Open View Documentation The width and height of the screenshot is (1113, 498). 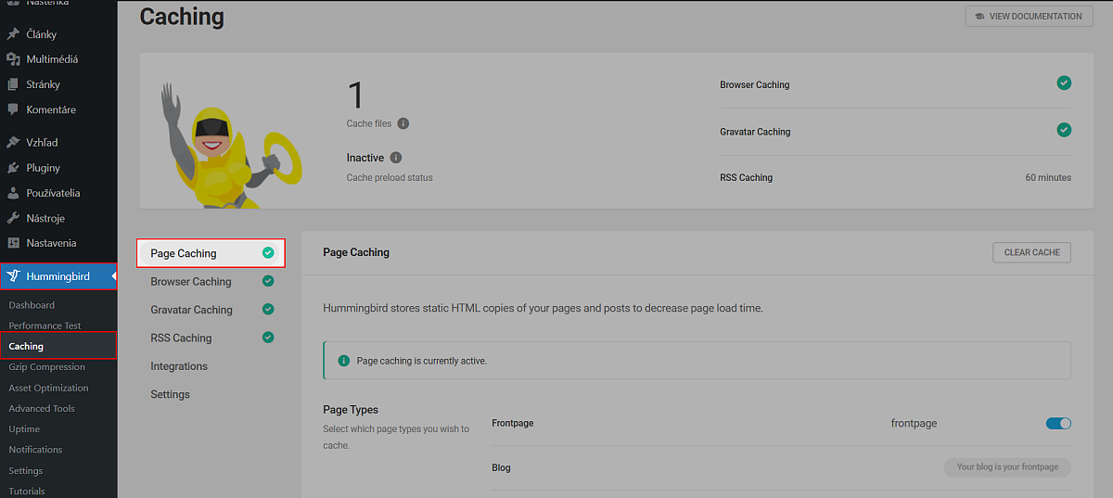[1029, 16]
